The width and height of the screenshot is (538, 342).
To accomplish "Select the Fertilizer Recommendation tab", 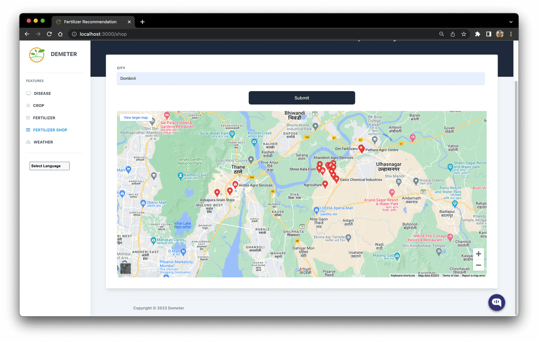I will [x=93, y=22].
